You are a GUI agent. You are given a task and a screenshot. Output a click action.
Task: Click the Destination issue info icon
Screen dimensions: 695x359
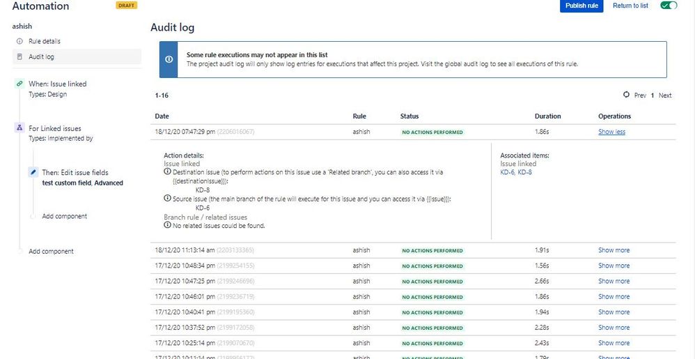pos(168,171)
